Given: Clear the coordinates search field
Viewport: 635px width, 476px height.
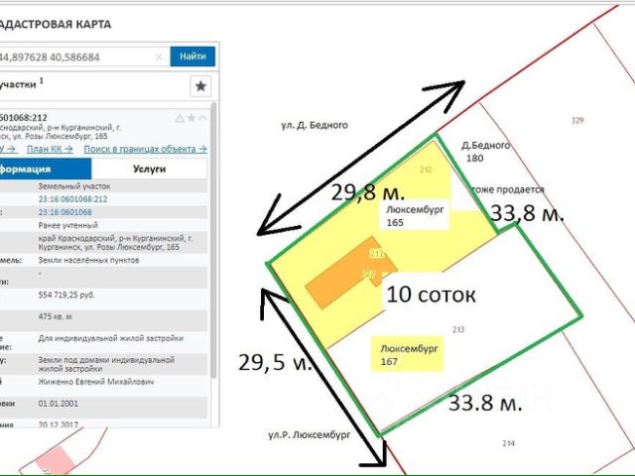Looking at the screenshot, I should pyautogui.click(x=160, y=58).
